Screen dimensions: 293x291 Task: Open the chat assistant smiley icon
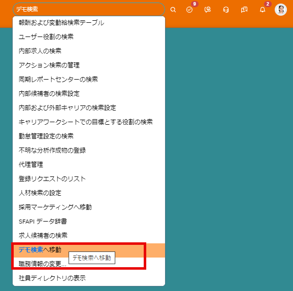pyautogui.click(x=208, y=10)
